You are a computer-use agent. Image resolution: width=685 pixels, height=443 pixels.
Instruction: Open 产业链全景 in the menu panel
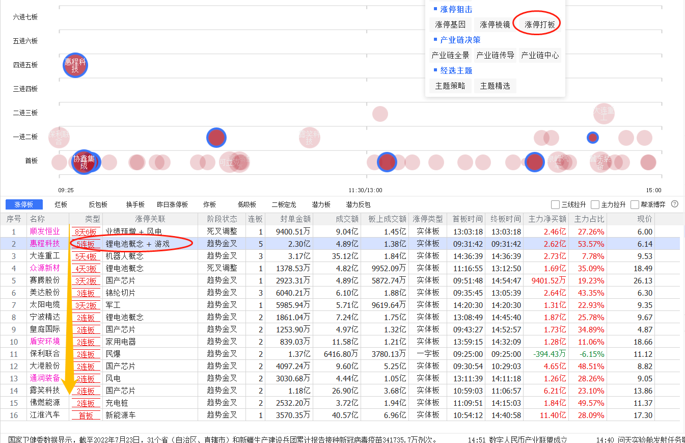(450, 56)
